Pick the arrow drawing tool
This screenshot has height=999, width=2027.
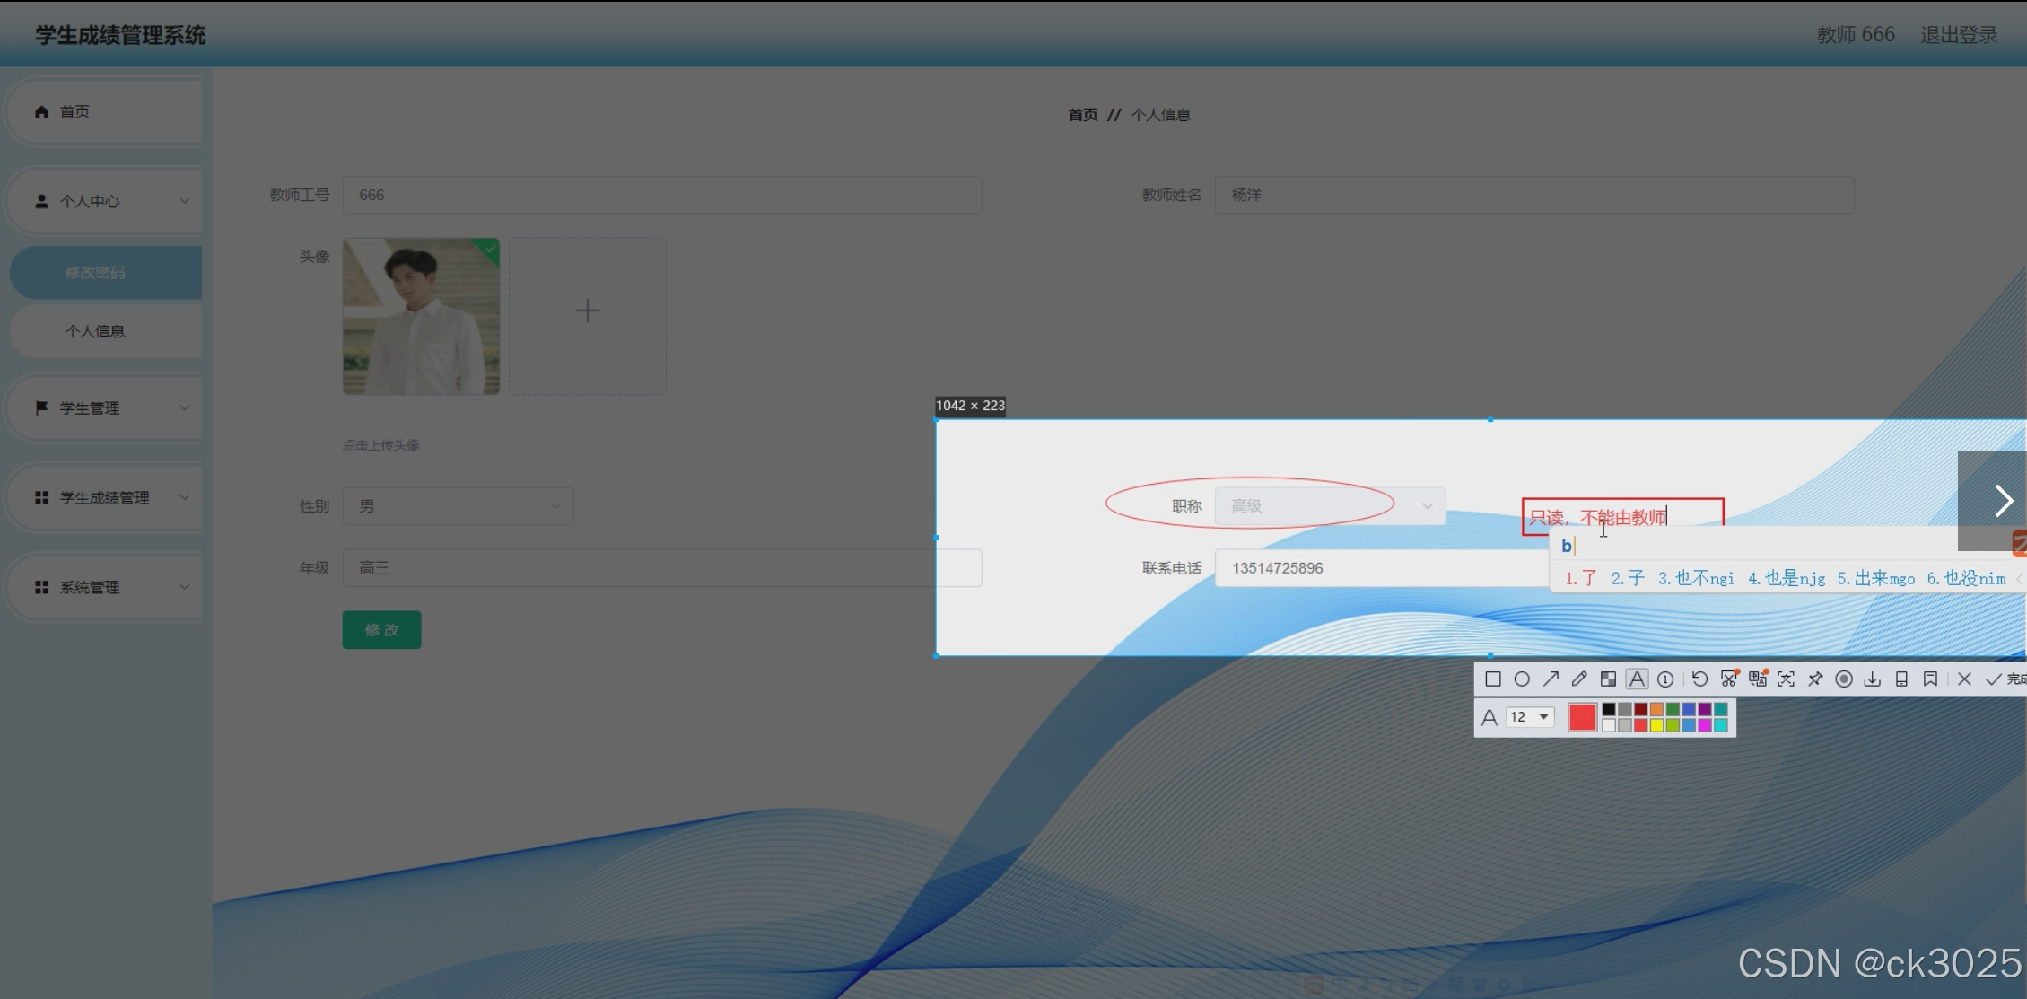(x=1551, y=679)
